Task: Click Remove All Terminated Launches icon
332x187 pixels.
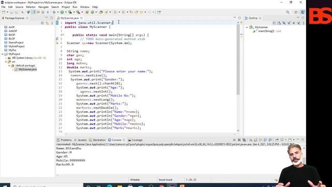Action: pyautogui.click(x=244, y=140)
